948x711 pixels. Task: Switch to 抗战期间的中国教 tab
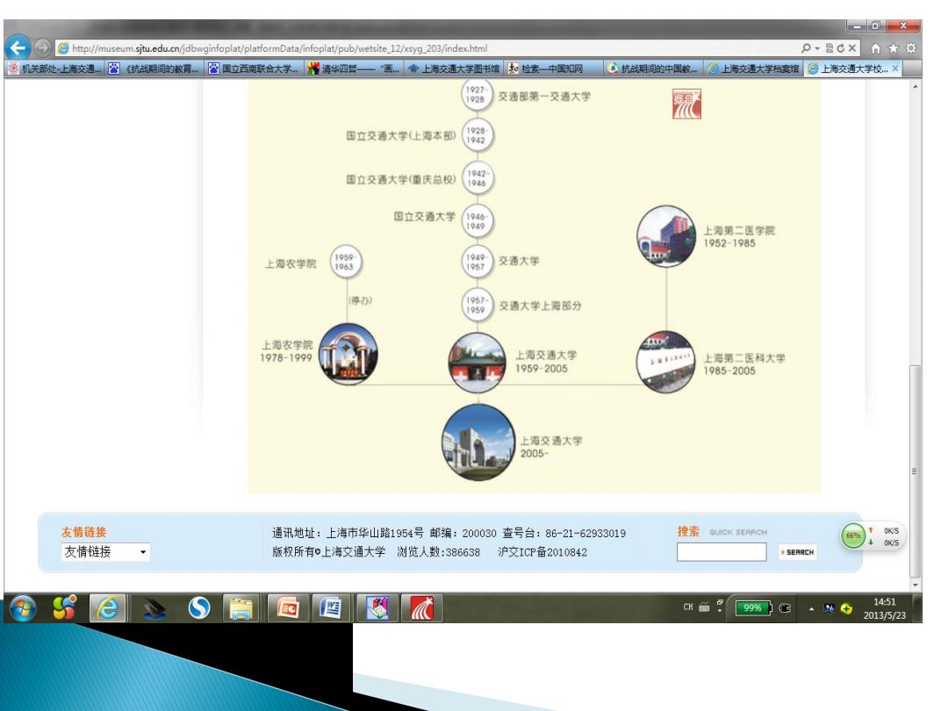click(x=653, y=68)
